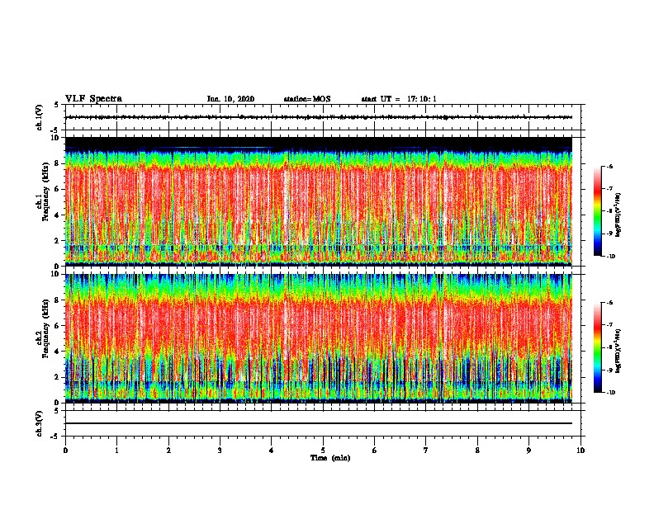Click the ch.2 "Frequency (kHz)" axis label
Screen dimensions: 654x505
point(45,328)
